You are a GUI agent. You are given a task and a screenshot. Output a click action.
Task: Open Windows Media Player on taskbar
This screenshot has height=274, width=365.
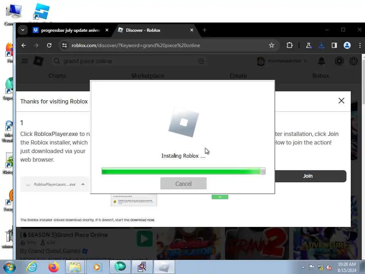coord(97,267)
